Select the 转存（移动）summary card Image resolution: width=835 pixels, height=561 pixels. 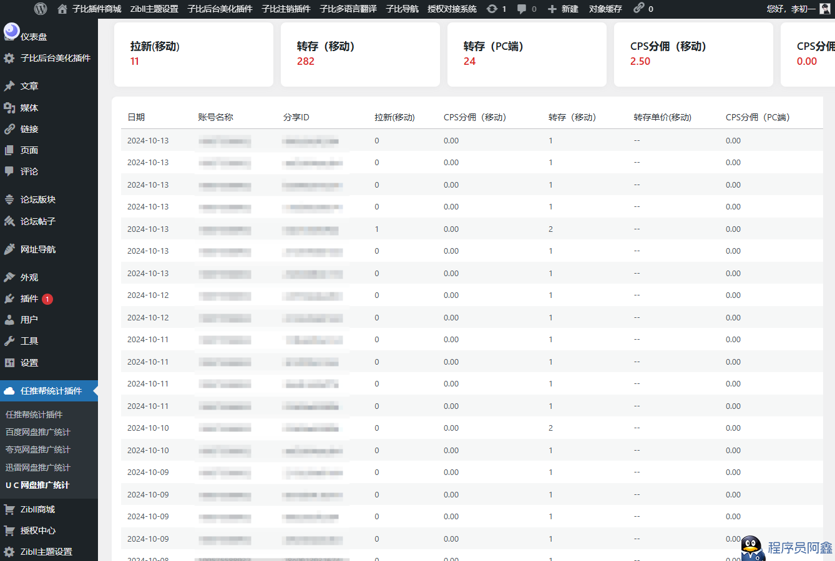[360, 55]
